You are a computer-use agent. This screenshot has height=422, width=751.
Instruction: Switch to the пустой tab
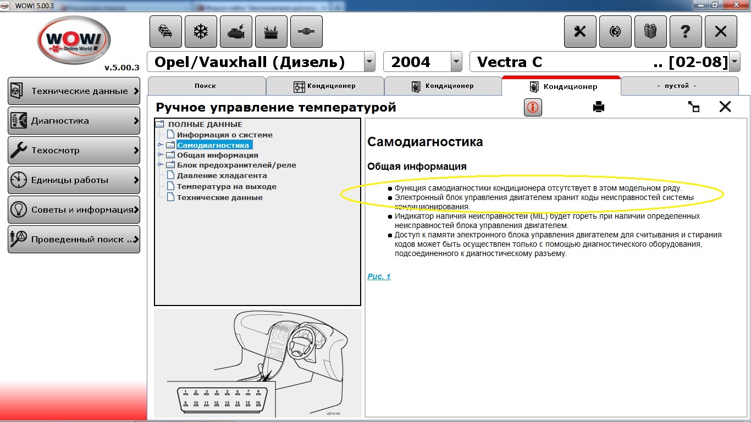(x=680, y=86)
